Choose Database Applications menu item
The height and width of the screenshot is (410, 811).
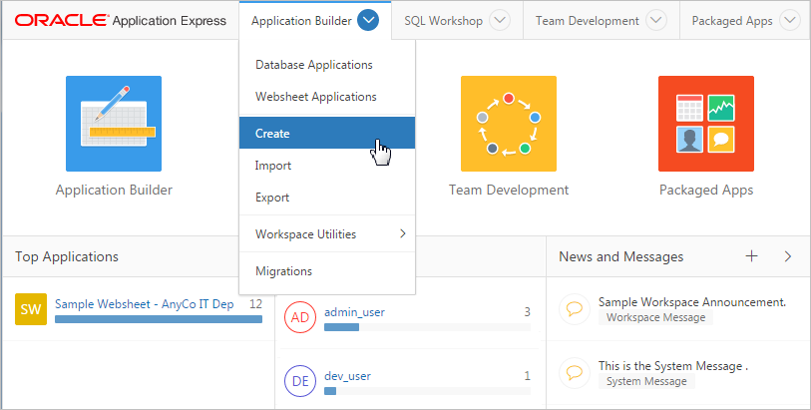[x=313, y=65]
